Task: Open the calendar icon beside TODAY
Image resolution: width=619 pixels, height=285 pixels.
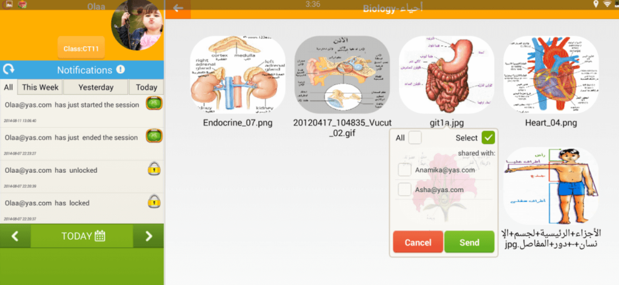Action: click(x=100, y=236)
